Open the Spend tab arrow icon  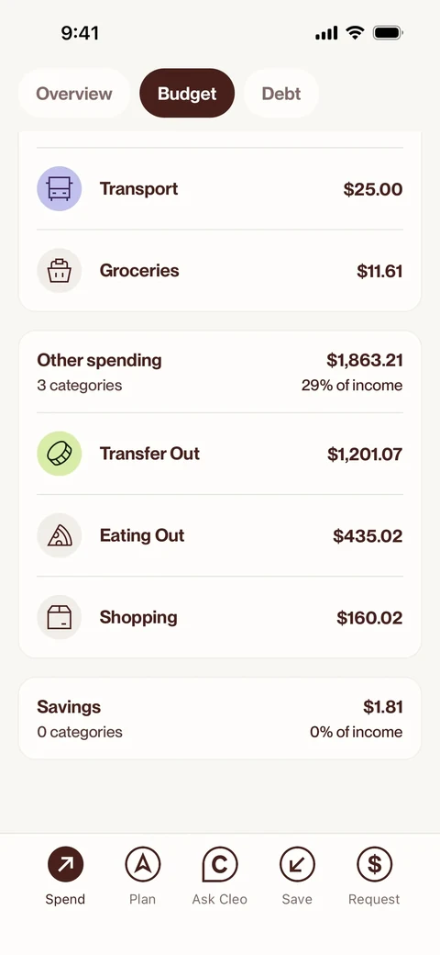click(x=65, y=864)
